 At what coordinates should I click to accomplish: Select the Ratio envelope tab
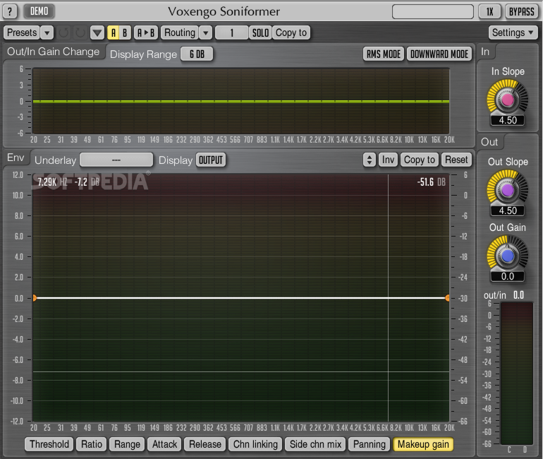(92, 444)
